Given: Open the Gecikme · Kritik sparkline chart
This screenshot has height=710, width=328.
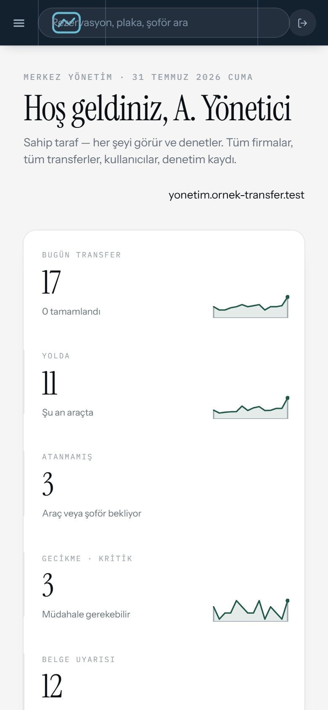Looking at the screenshot, I should tap(251, 610).
